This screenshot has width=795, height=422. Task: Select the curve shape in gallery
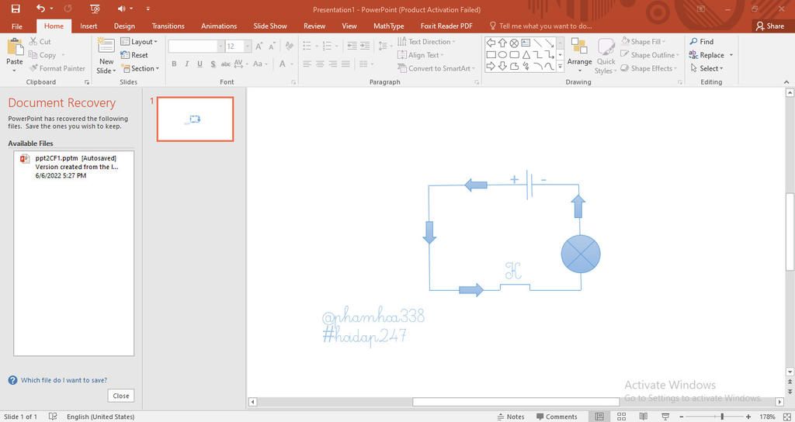[550, 66]
